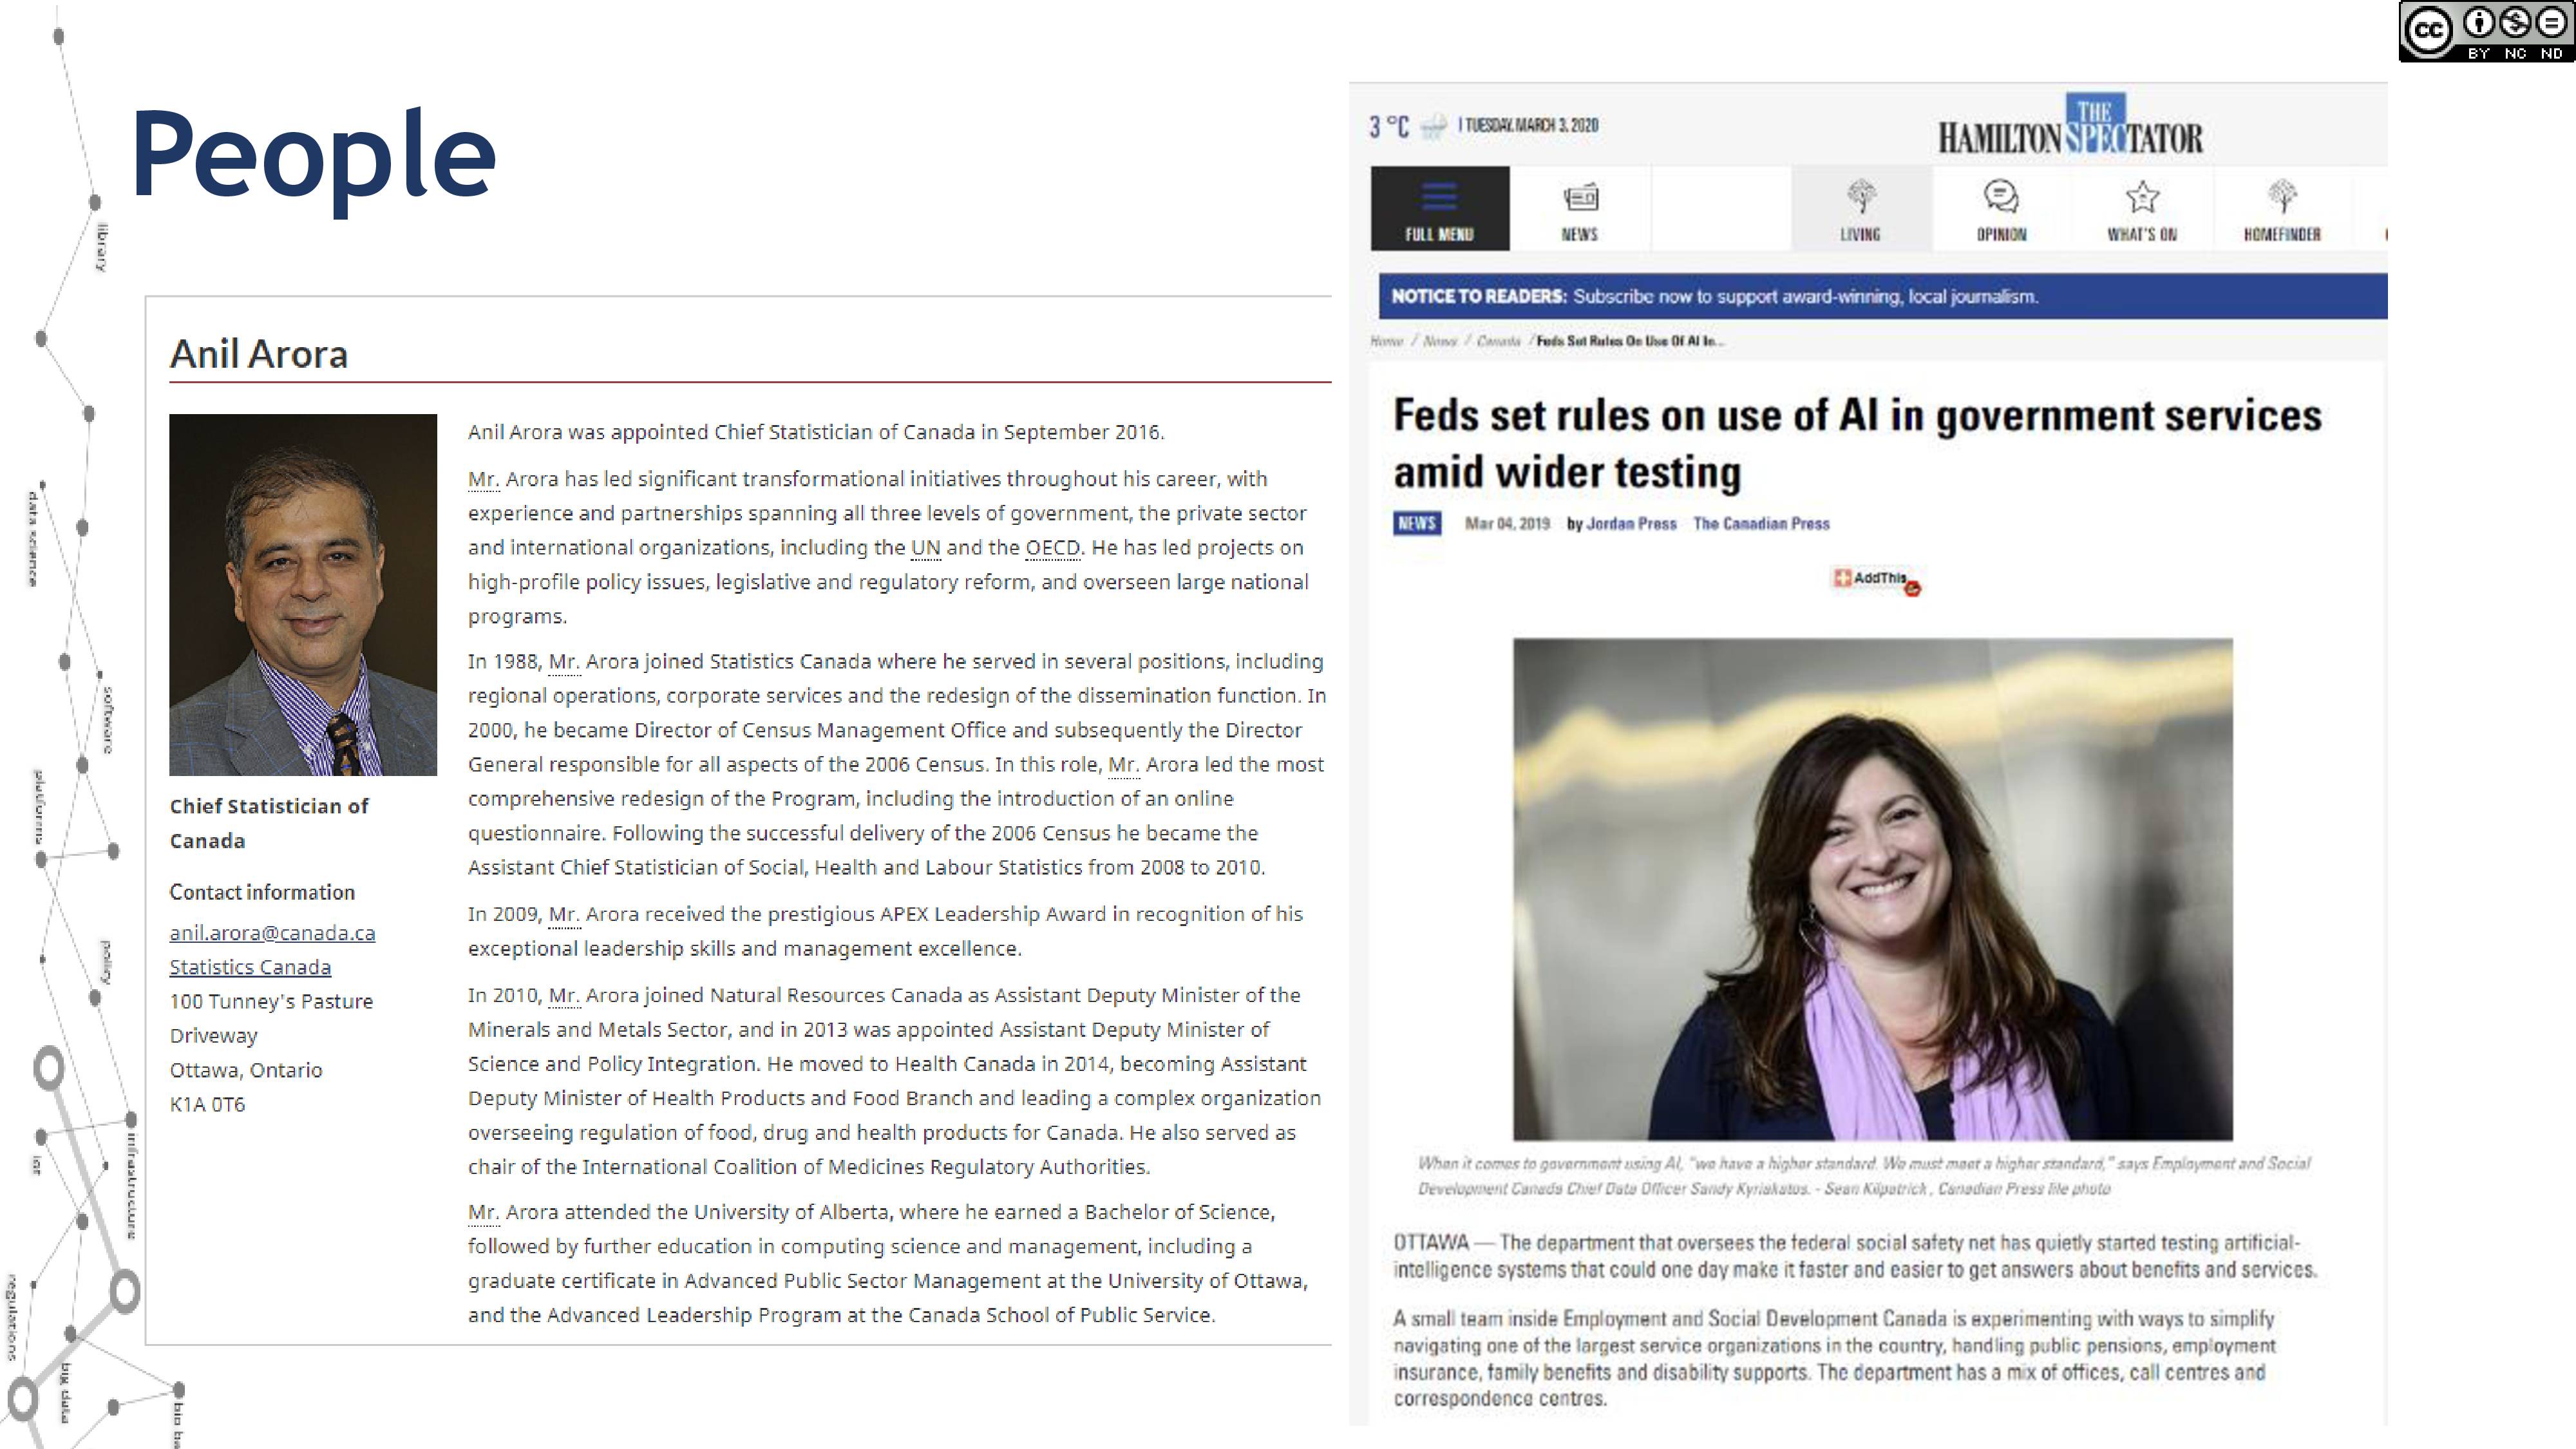This screenshot has height=1449, width=2576.
Task: Open the Full Menu hamburger icon
Action: 1439,196
